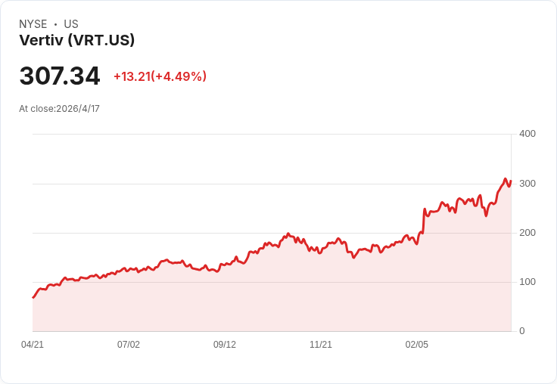Click the 09/12 date axis label
Screen dimensions: 557x384
[x=225, y=345]
